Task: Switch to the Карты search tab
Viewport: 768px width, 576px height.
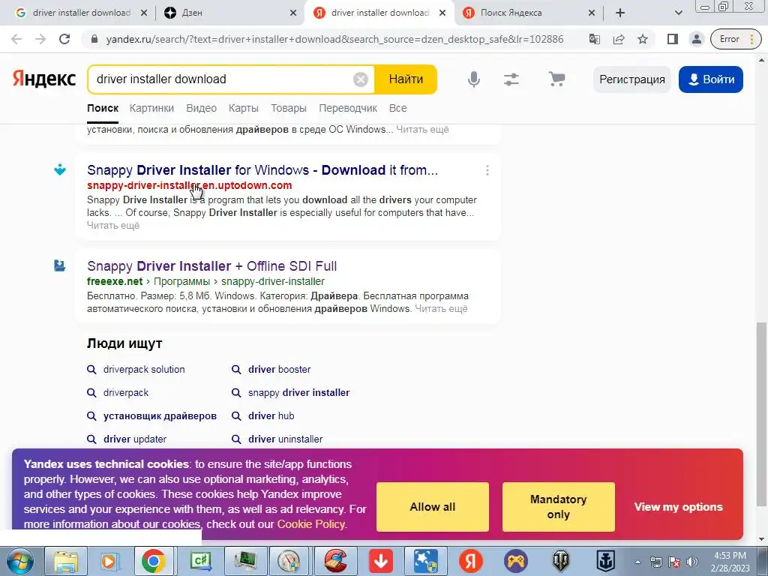Action: [x=244, y=108]
